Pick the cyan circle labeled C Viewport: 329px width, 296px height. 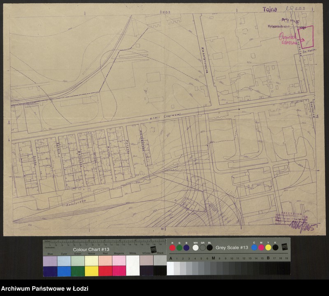coord(255,247)
